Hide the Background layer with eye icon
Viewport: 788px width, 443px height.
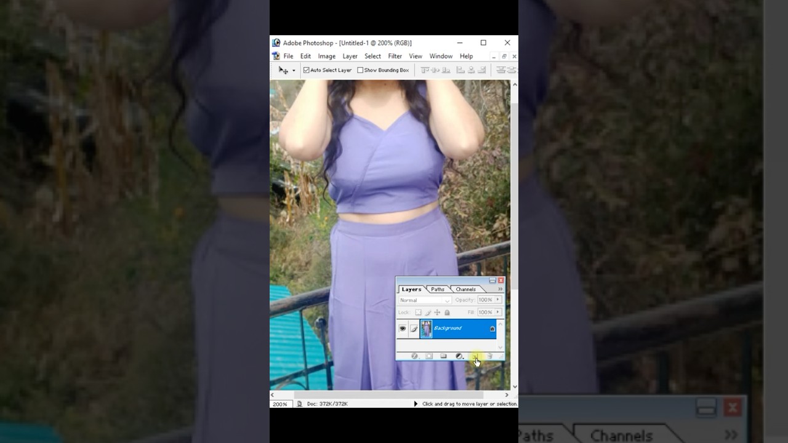[403, 329]
